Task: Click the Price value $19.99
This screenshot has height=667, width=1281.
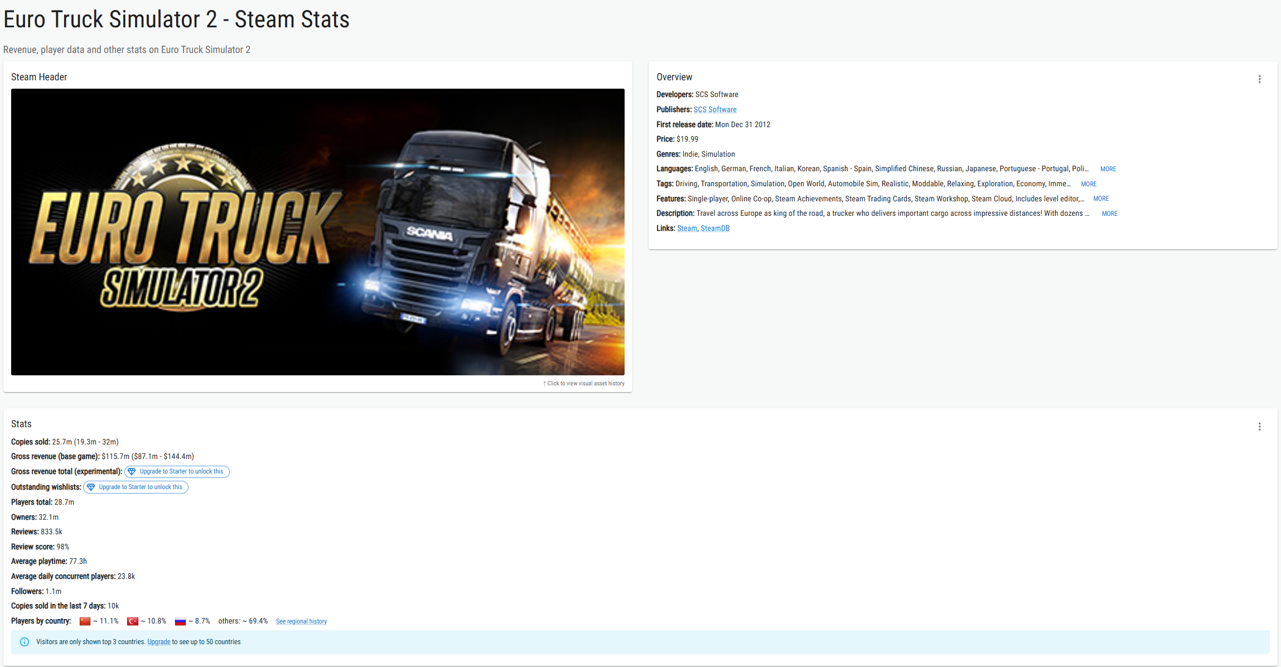Action: [687, 139]
